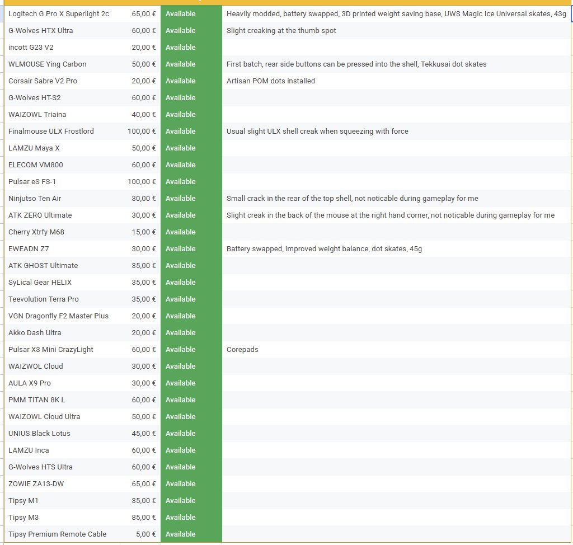Select the 100,00 € price of Pulsar eS FS-1
573x545 pixels.
coord(140,182)
